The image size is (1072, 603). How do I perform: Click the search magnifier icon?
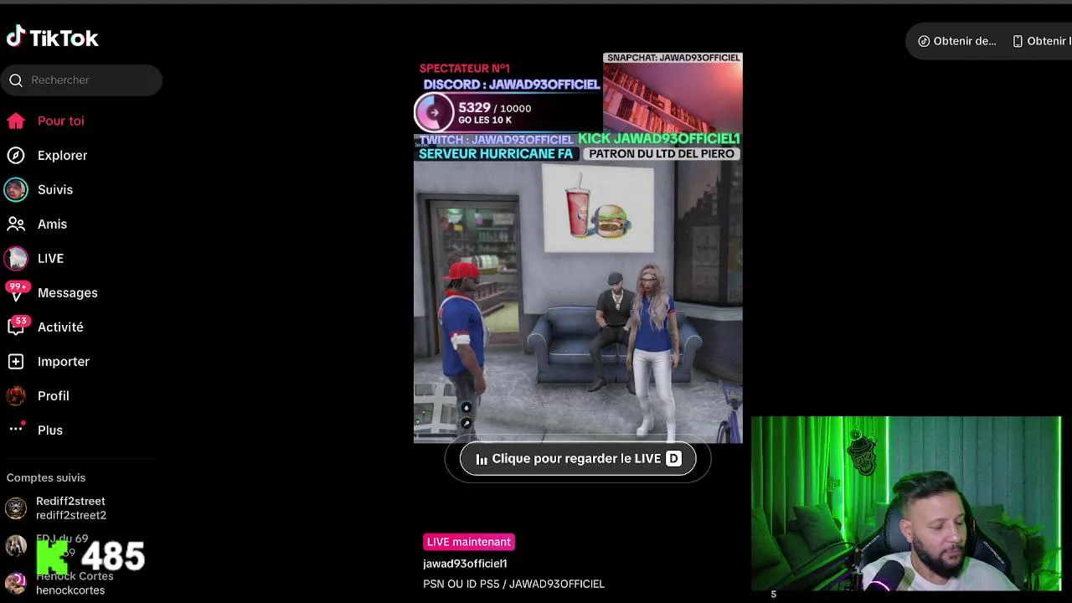16,80
